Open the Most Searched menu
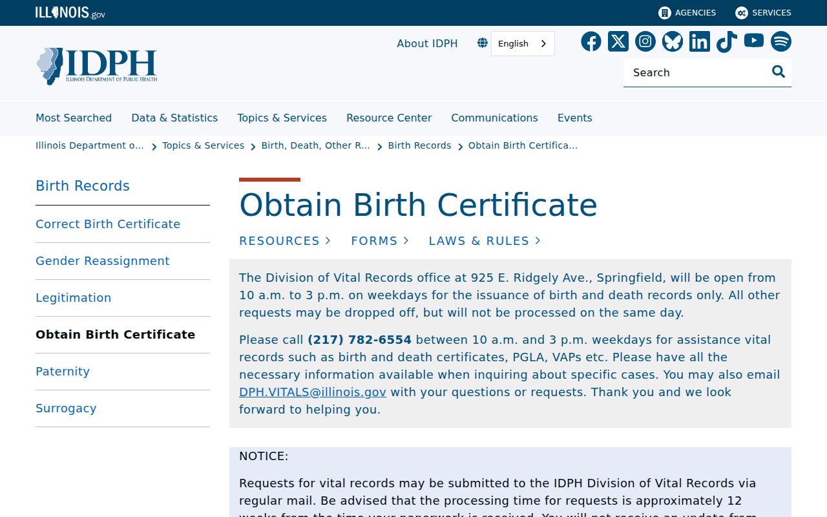 click(74, 118)
